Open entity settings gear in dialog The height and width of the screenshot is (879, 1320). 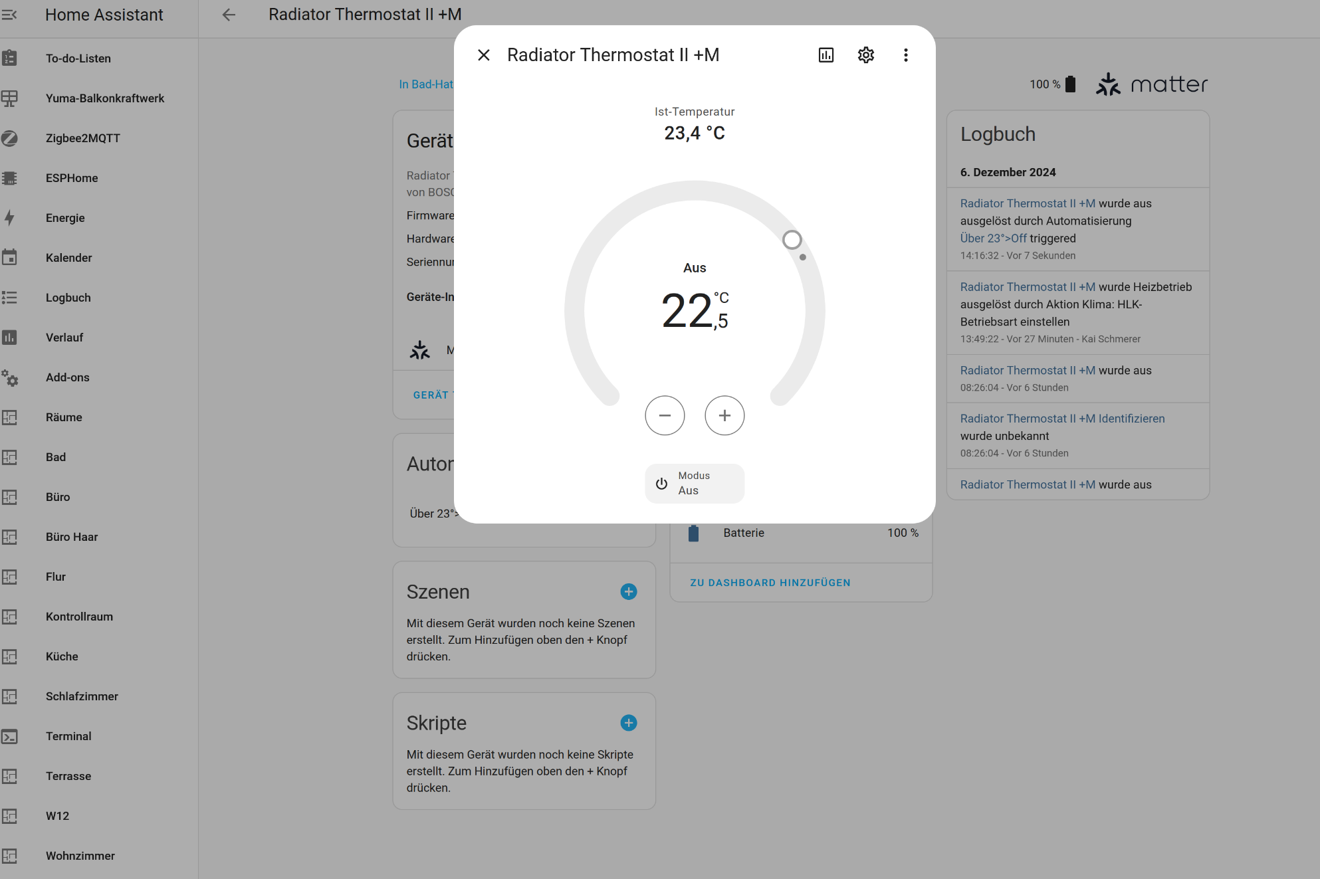click(865, 55)
